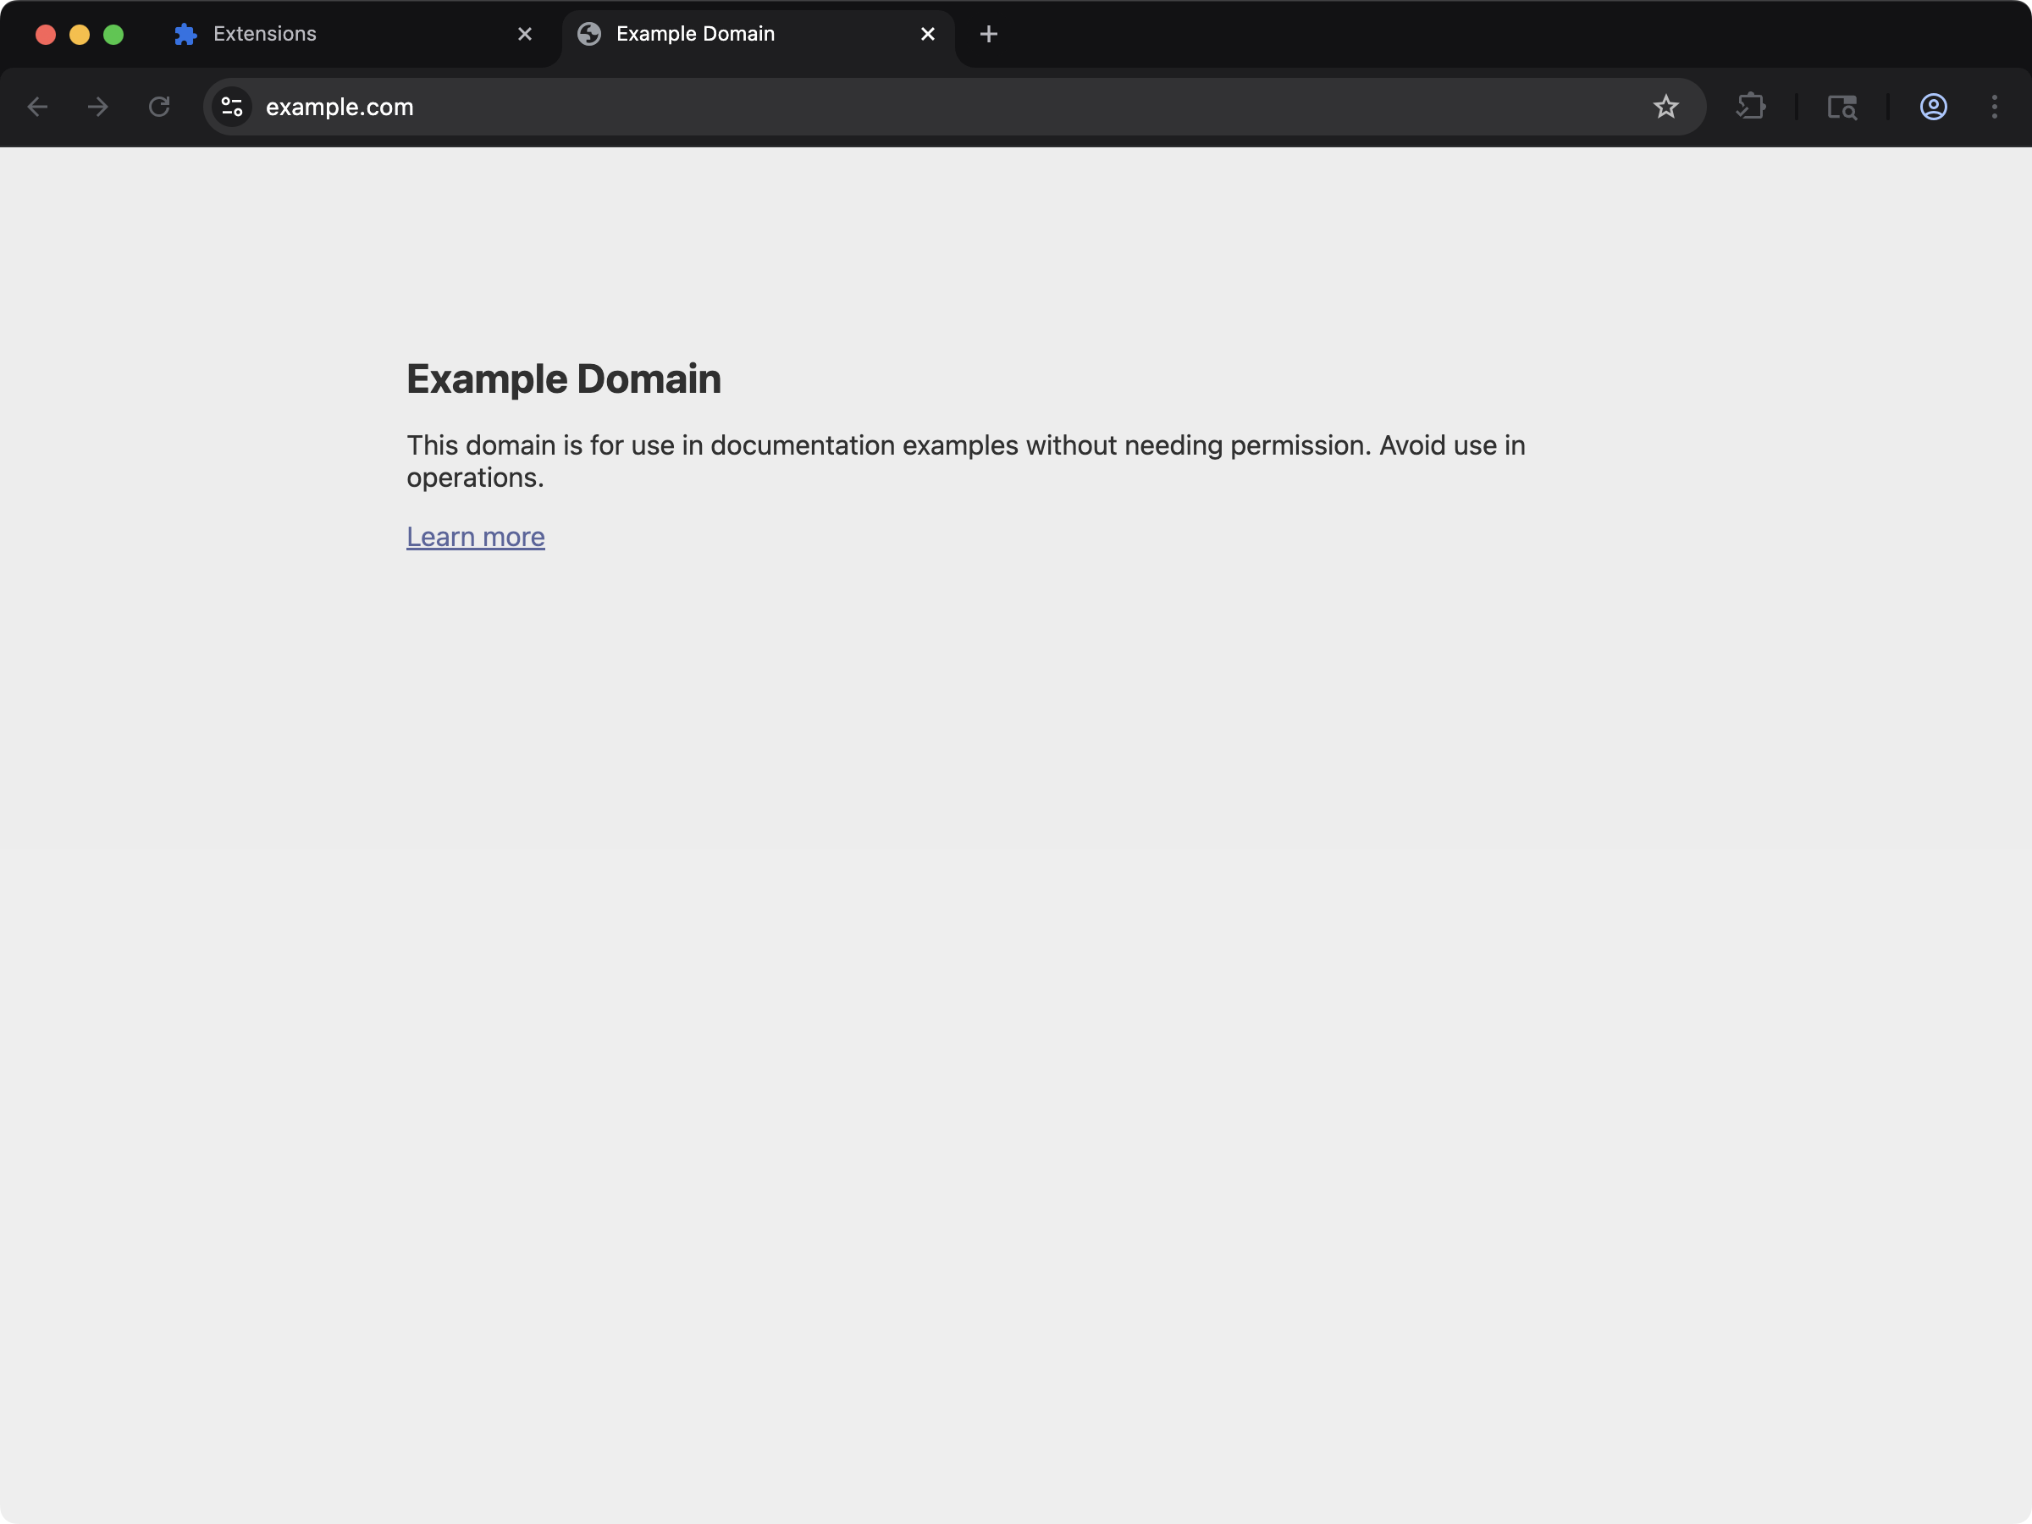This screenshot has width=2032, height=1524.
Task: Click the forward navigation arrow
Action: (97, 107)
